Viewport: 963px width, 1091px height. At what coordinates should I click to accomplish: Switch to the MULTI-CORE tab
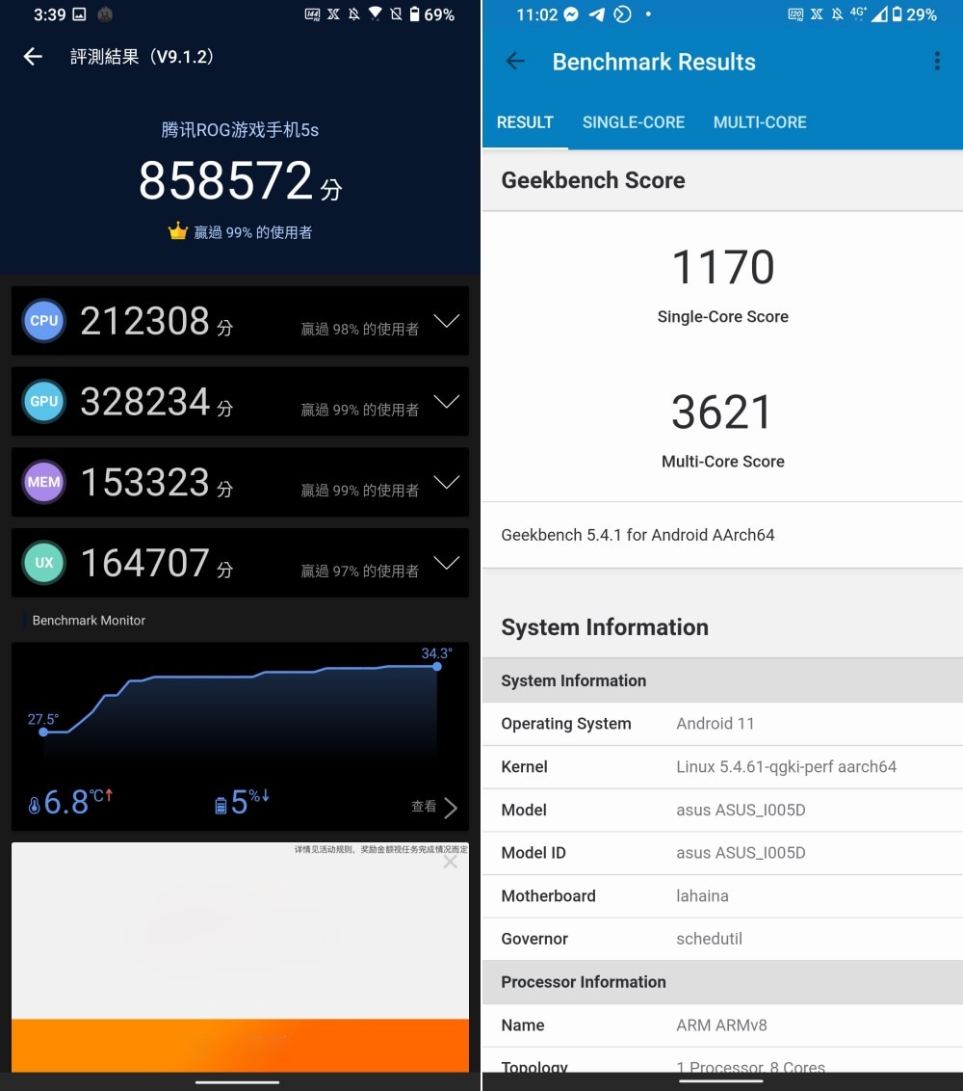coord(760,122)
